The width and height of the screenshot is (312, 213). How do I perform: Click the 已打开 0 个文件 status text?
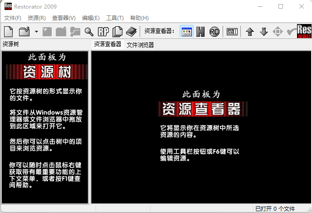point(275,208)
